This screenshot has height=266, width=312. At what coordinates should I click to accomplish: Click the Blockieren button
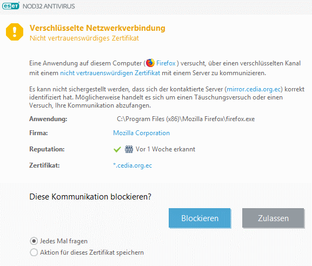coord(200,218)
